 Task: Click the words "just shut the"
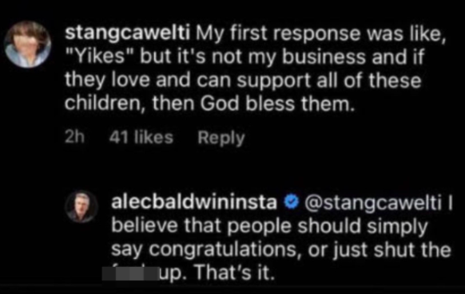[391, 250]
